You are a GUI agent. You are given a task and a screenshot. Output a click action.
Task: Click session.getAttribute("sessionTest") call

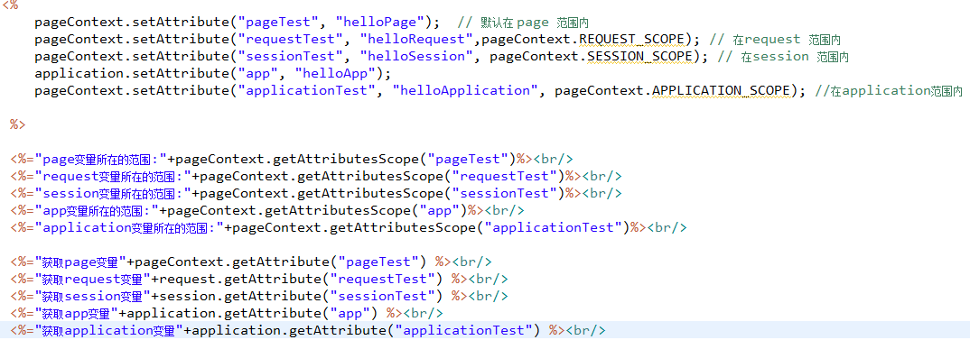(302, 296)
